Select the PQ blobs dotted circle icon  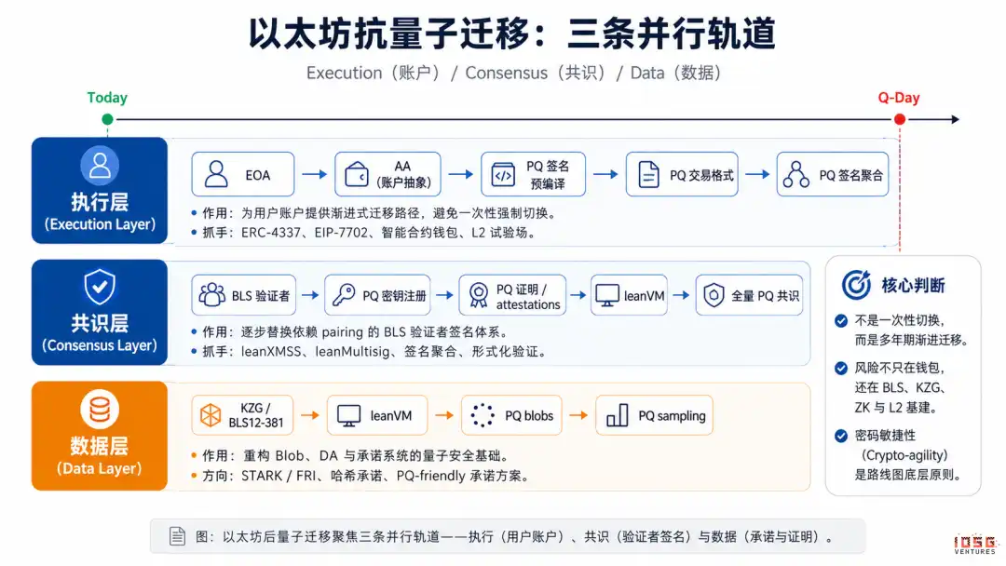483,415
